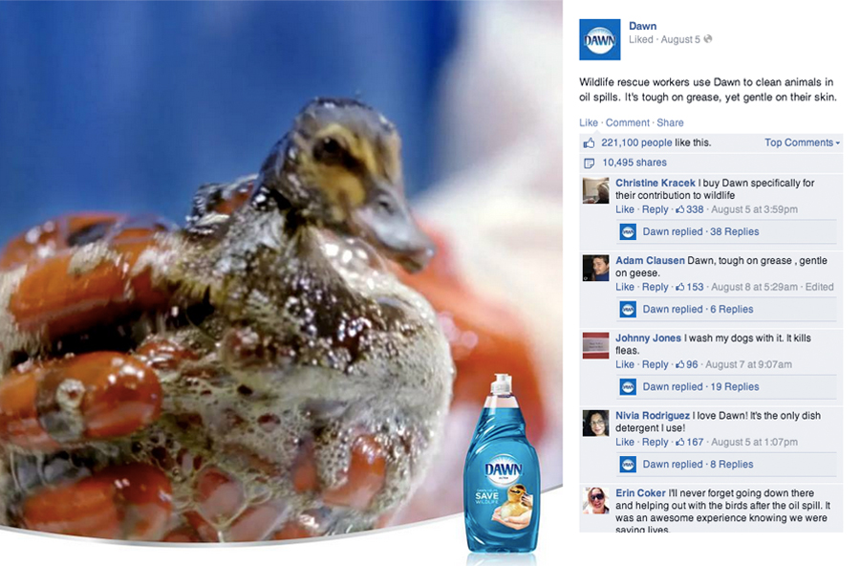This screenshot has width=860, height=566.
Task: Expand Dawn replied 6 Replies thread
Action: pos(698,309)
